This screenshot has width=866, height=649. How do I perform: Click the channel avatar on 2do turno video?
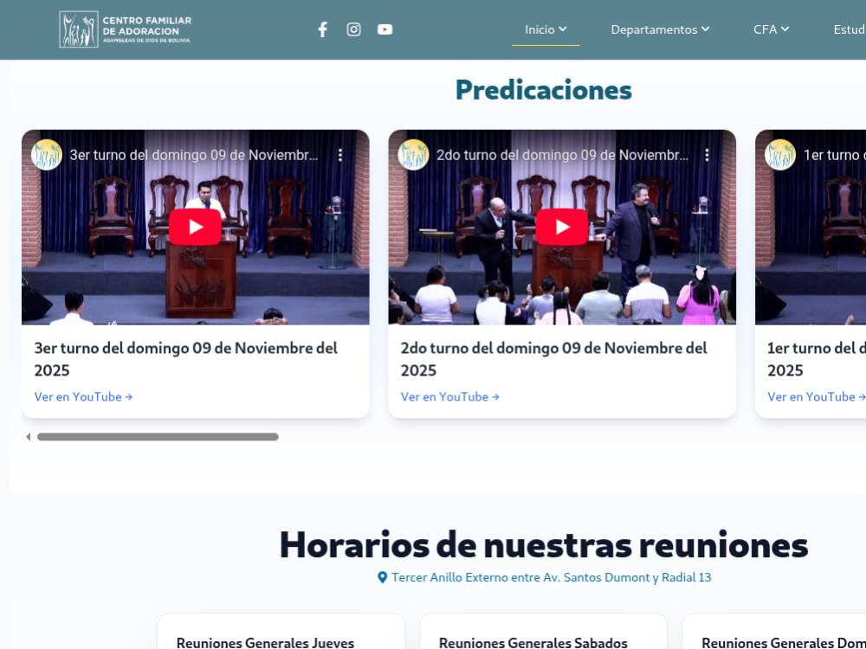click(x=413, y=155)
